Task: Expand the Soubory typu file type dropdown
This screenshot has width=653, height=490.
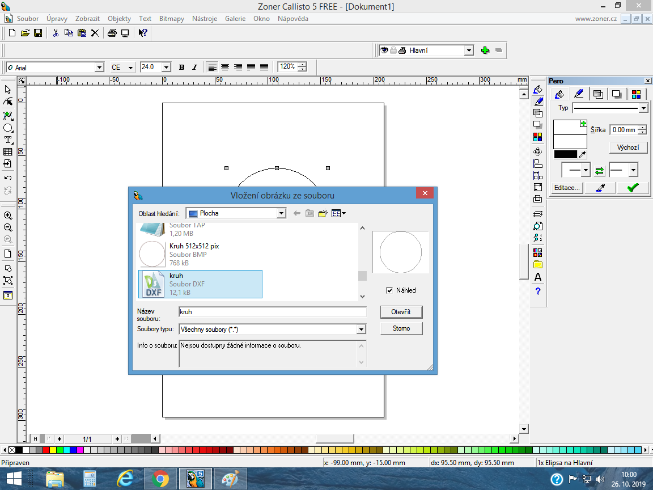Action: click(361, 329)
